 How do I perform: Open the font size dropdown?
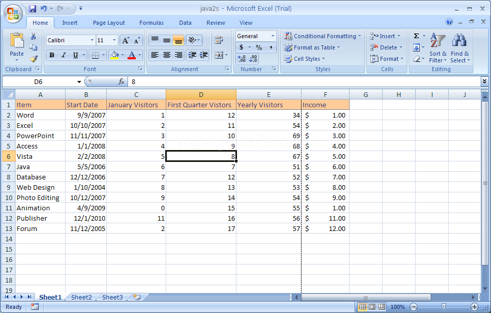pyautogui.click(x=114, y=40)
